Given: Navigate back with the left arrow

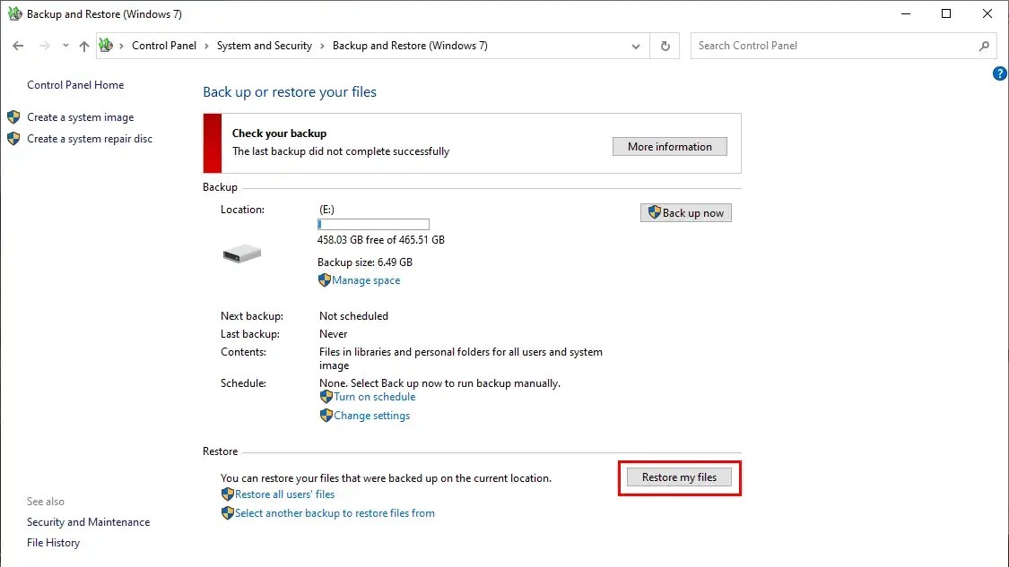Looking at the screenshot, I should 18,45.
